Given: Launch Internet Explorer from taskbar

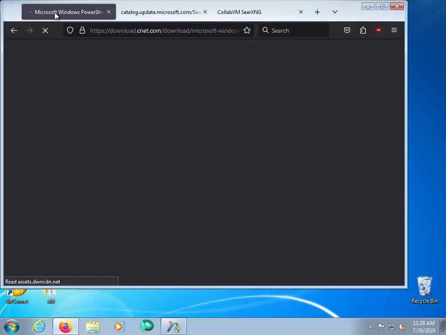Looking at the screenshot, I should 39,326.
